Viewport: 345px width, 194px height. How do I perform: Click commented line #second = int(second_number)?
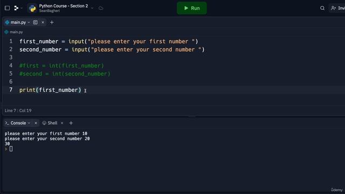(65, 74)
